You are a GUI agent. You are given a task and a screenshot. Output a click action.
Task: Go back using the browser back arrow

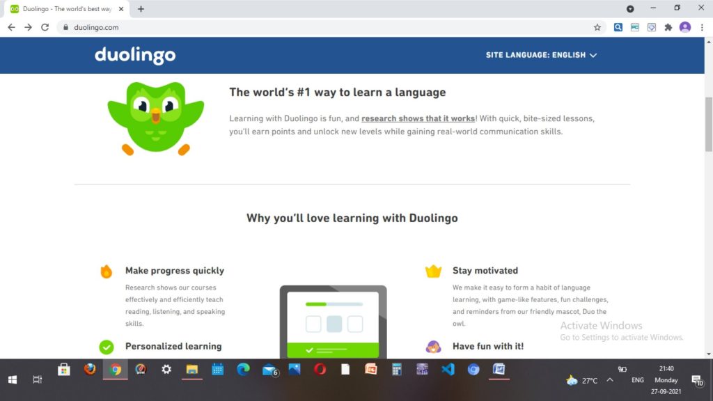(11, 27)
